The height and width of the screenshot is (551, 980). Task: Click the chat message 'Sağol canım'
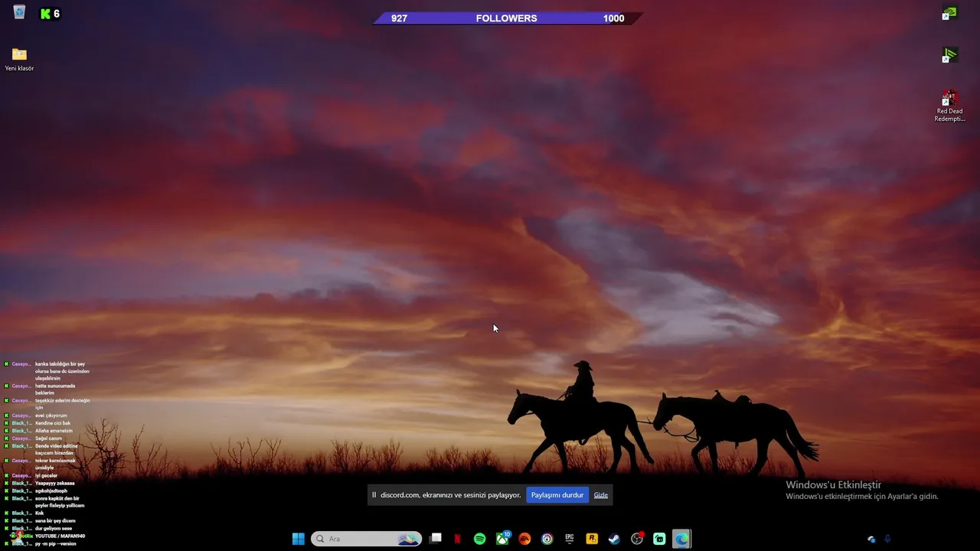48,439
